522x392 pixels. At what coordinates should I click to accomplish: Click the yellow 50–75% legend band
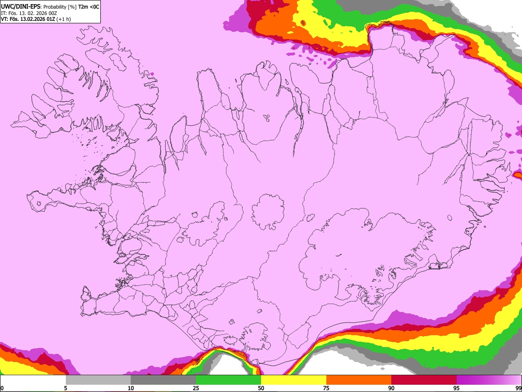coord(294,380)
